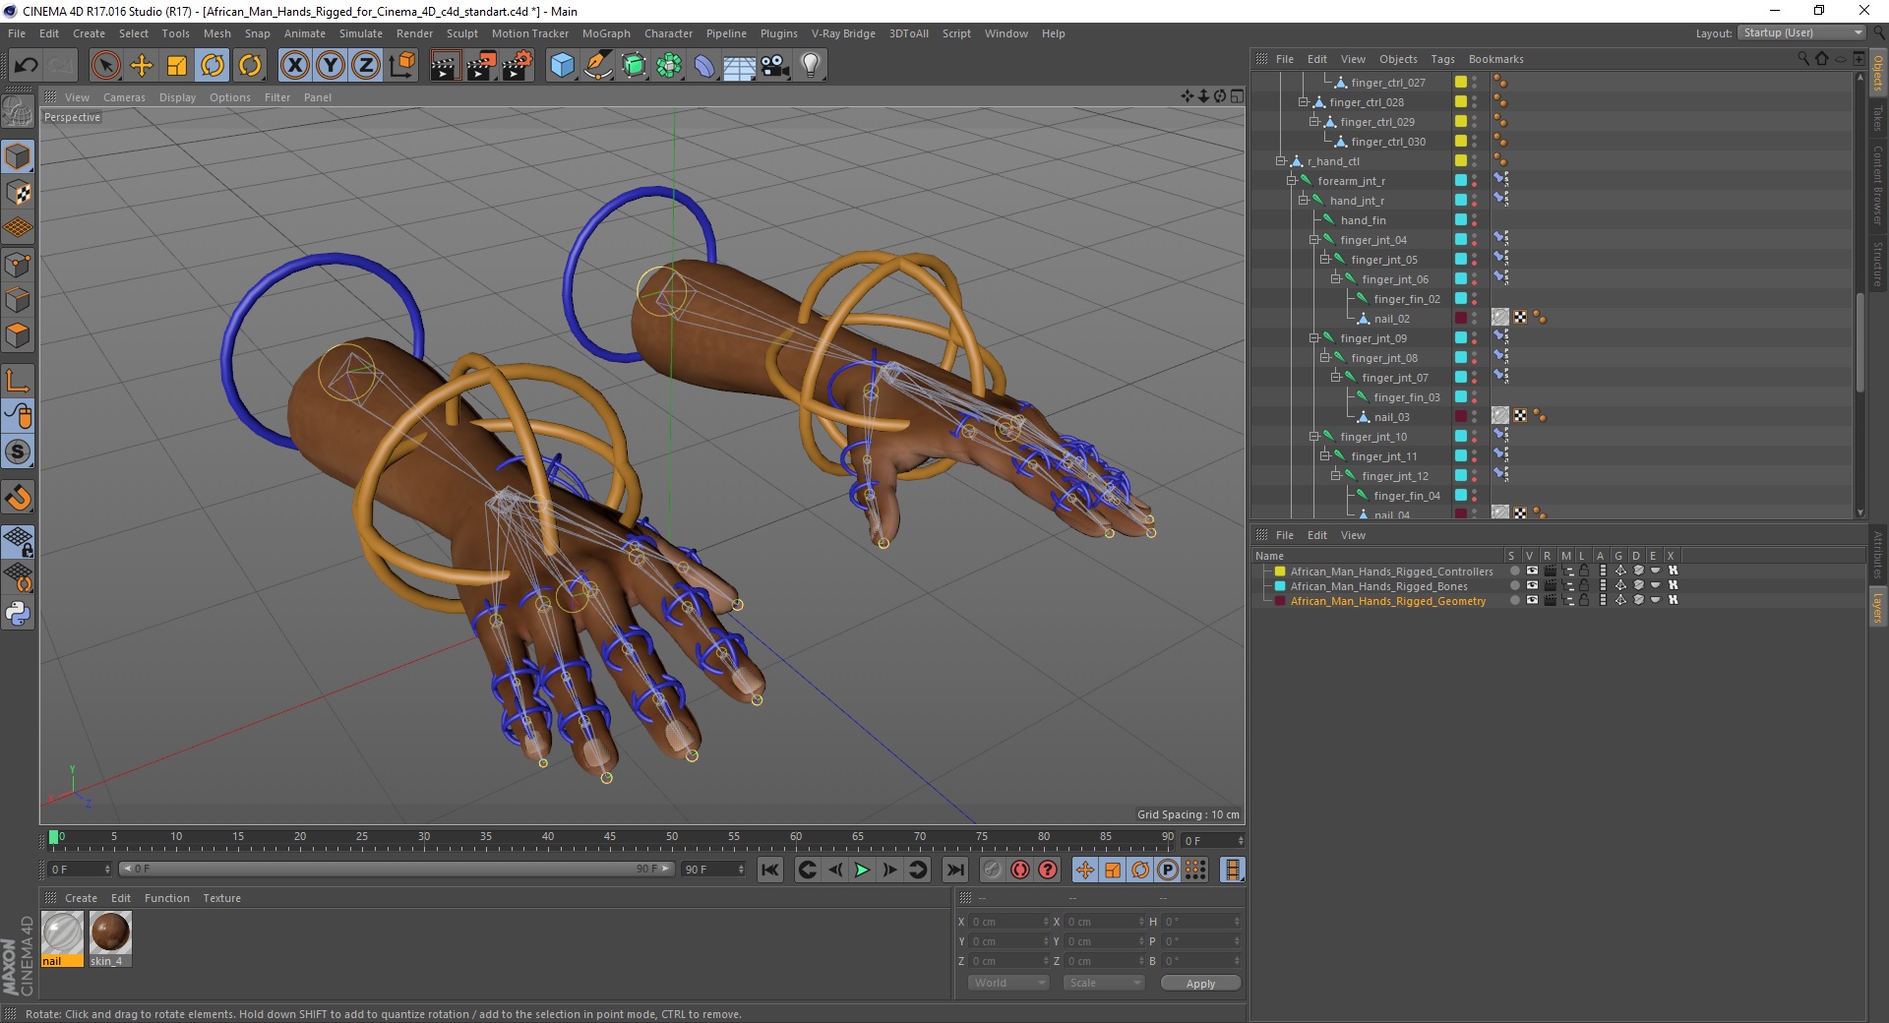Go to end of animation
The height and width of the screenshot is (1023, 1889).
click(954, 870)
